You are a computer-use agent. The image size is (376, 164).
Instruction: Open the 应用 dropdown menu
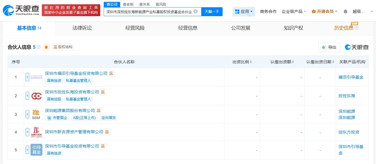point(243,11)
